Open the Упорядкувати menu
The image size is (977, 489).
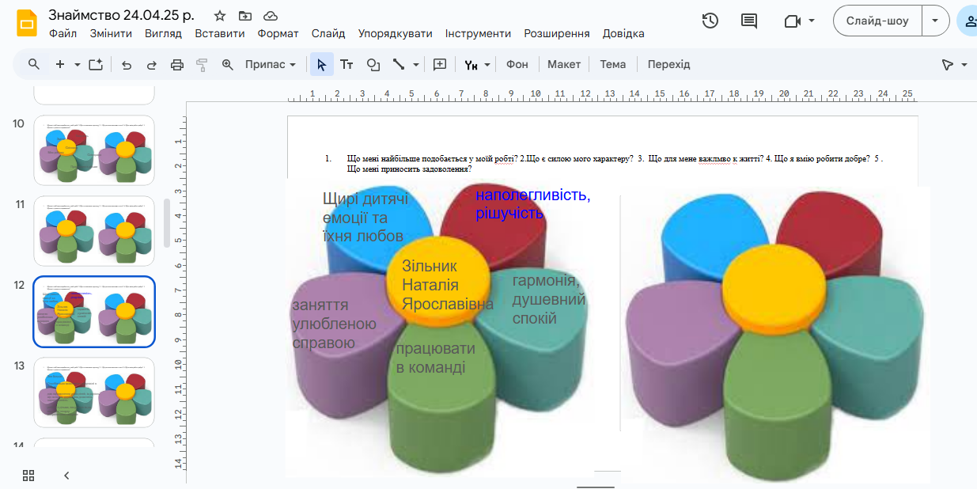coord(395,34)
